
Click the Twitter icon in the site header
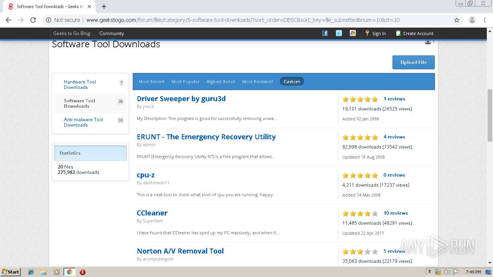tap(339, 33)
